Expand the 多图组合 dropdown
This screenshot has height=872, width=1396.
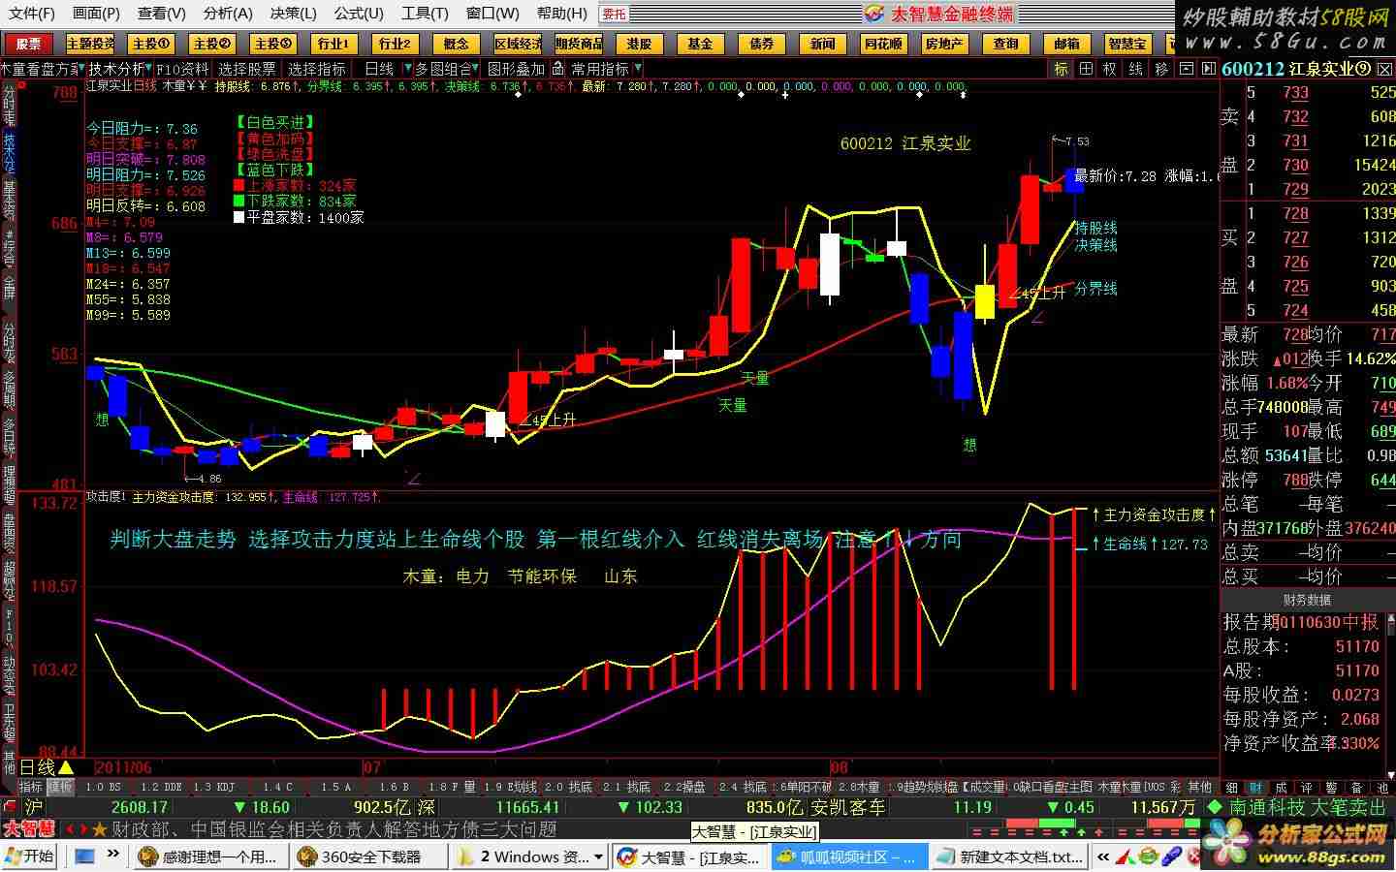[x=476, y=69]
